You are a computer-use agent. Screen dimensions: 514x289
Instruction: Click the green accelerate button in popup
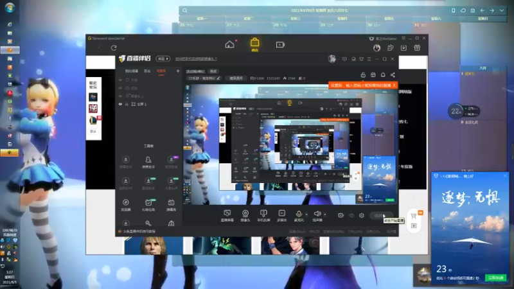coord(495,277)
